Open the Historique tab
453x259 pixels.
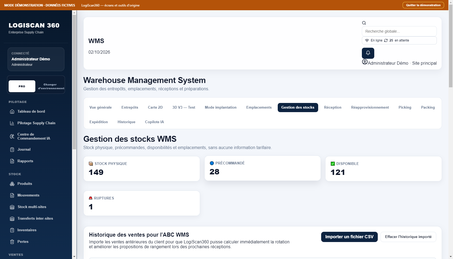(x=126, y=122)
